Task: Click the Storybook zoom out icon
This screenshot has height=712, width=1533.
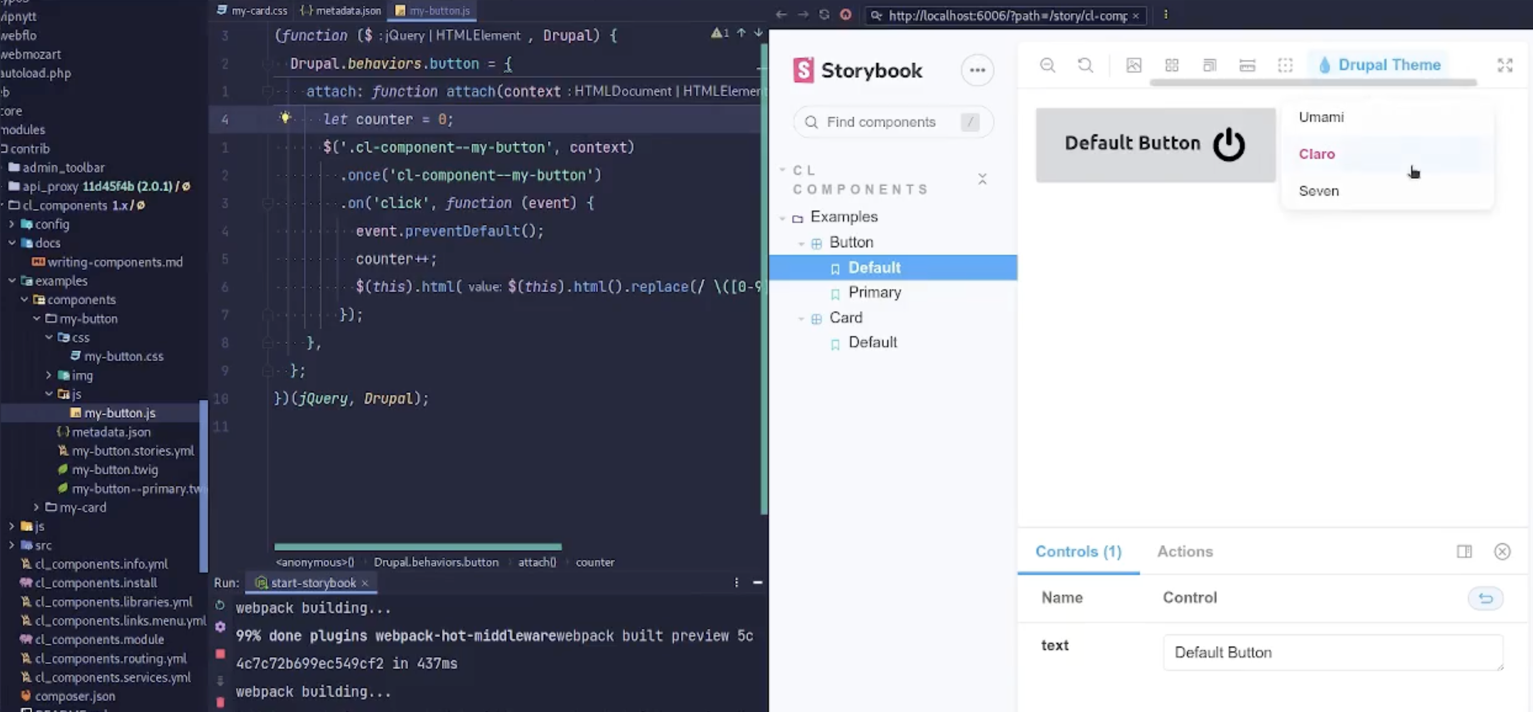Action: coord(1047,65)
